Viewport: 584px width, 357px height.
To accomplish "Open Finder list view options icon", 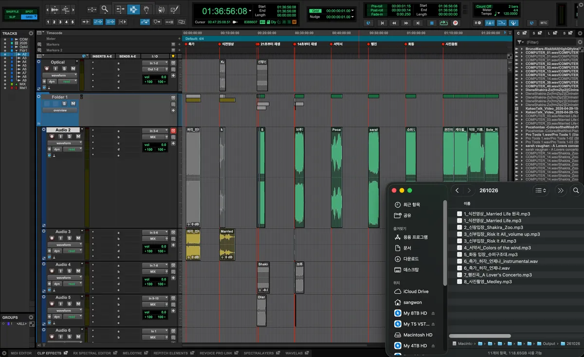I will [x=540, y=191].
